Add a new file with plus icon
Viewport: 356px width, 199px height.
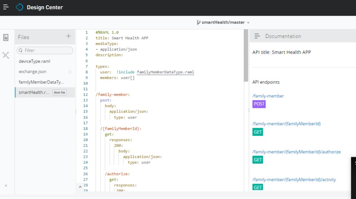pos(68,36)
